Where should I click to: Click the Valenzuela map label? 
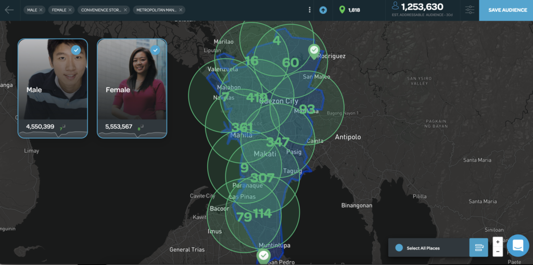tap(223, 69)
